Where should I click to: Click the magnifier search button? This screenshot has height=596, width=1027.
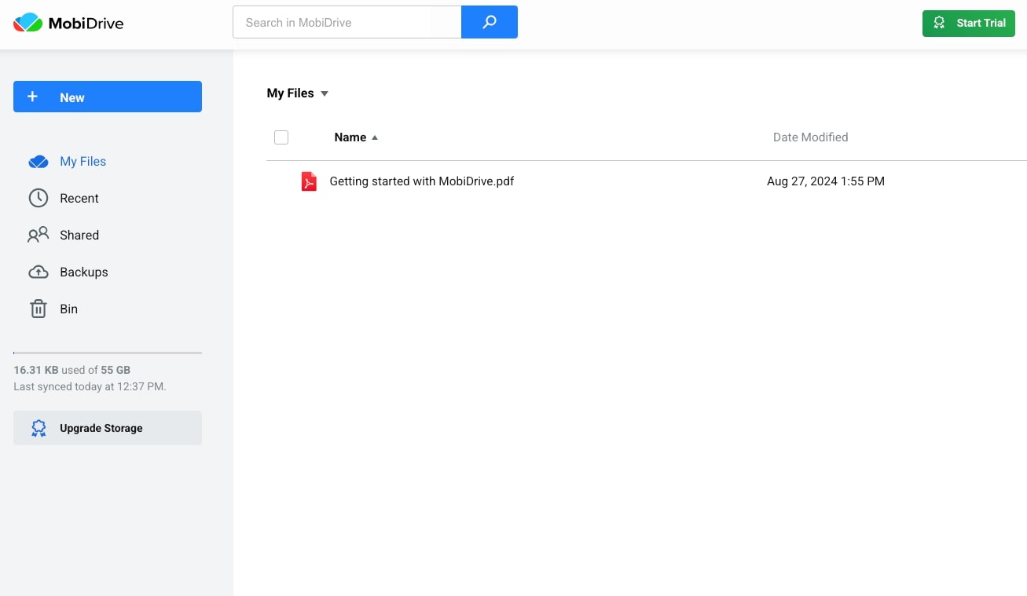point(490,22)
